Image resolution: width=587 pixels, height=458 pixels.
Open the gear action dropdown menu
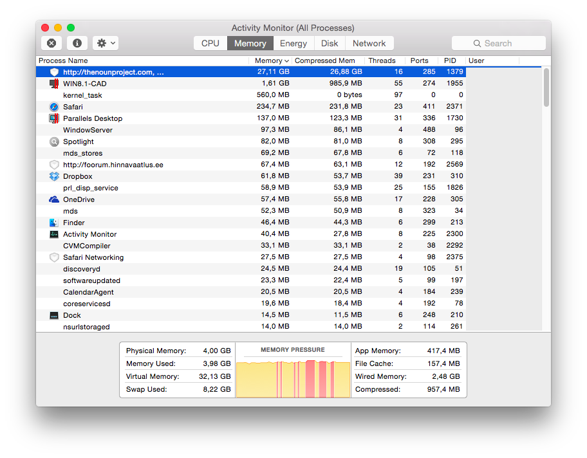(x=106, y=43)
